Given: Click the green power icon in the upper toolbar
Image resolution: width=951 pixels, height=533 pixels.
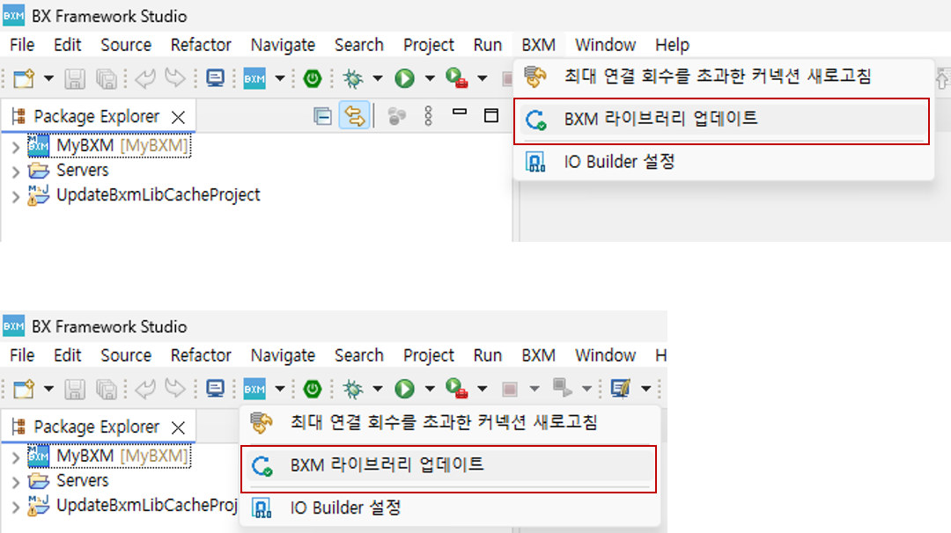Looking at the screenshot, I should pos(313,78).
